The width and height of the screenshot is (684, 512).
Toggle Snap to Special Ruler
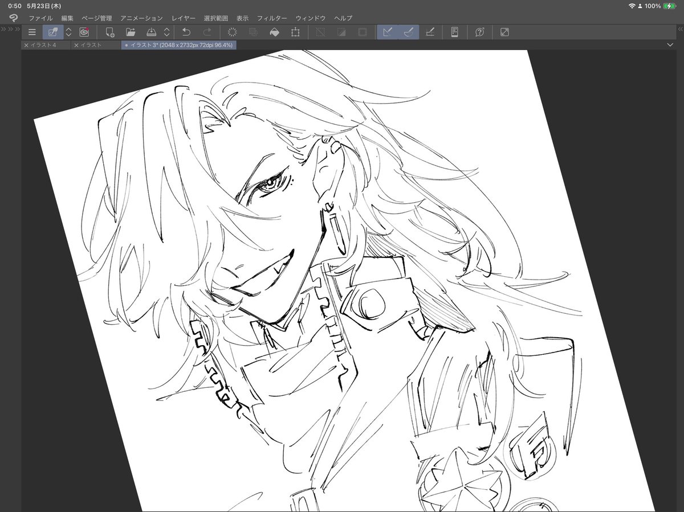point(408,32)
